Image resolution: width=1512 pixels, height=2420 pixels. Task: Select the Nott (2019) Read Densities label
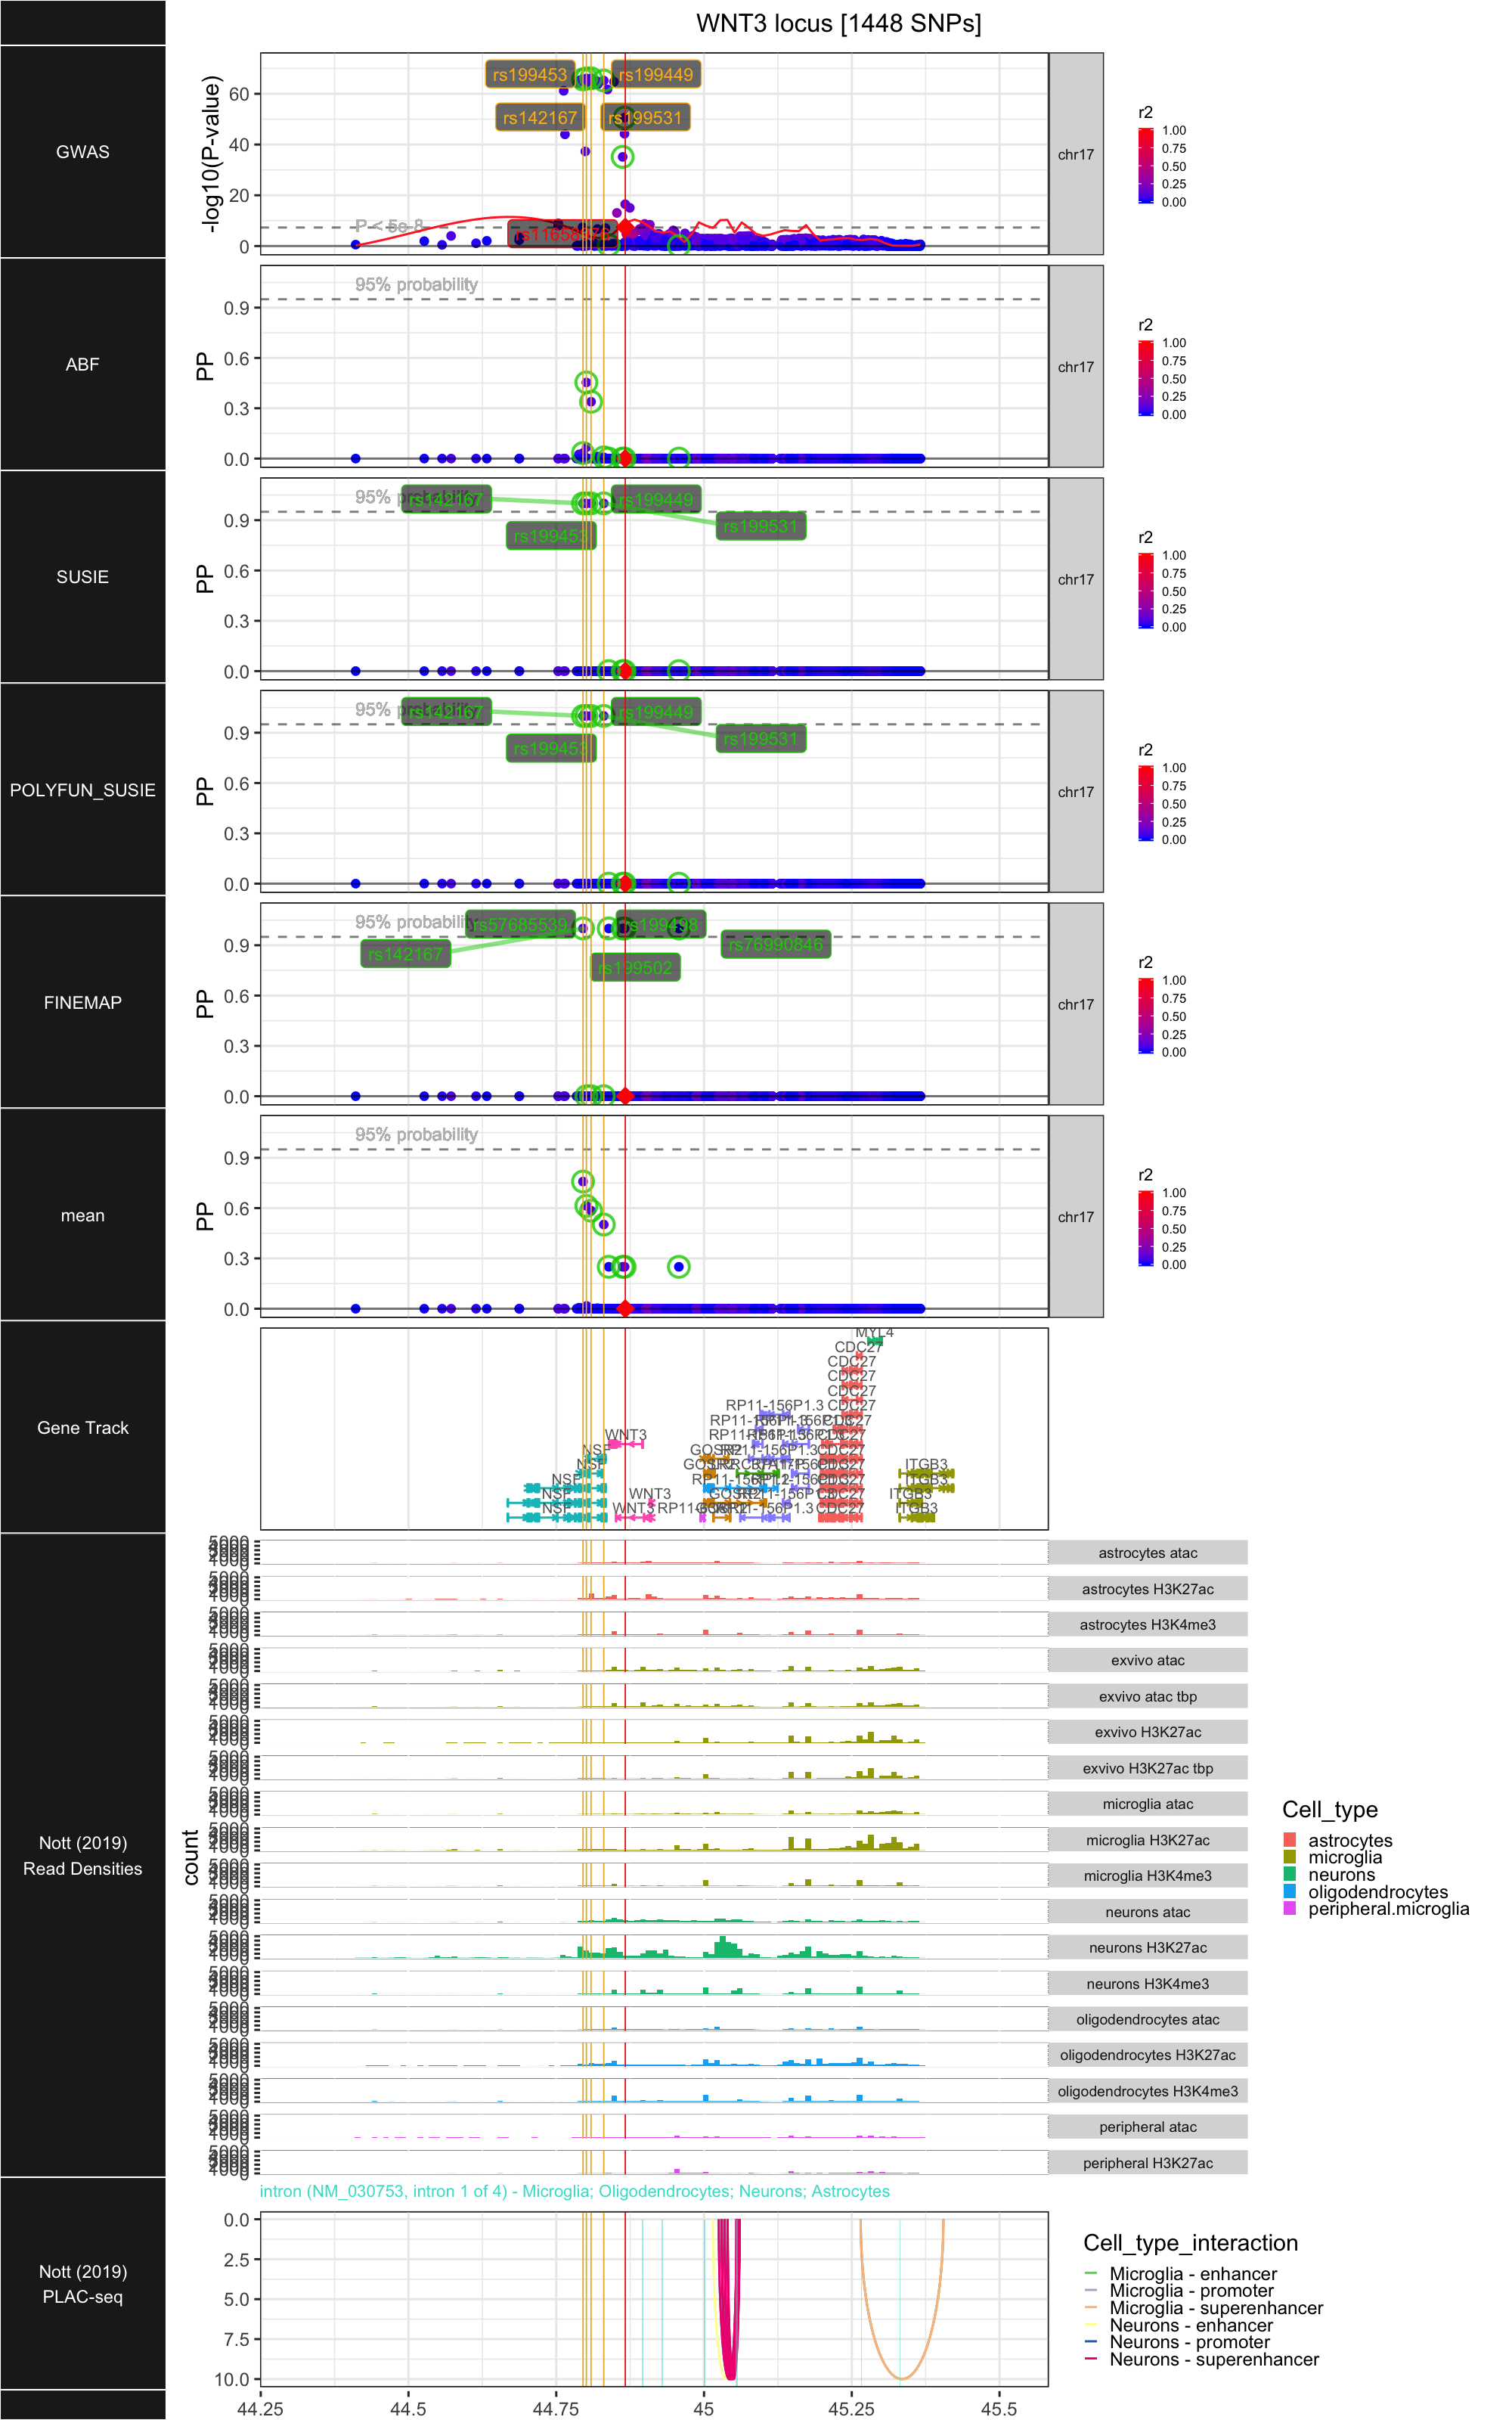(x=83, y=1856)
